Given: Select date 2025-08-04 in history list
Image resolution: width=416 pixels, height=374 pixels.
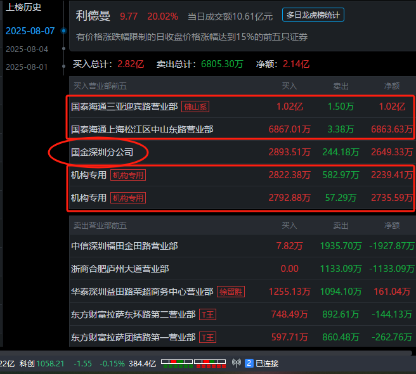Looking at the screenshot, I should (27, 49).
